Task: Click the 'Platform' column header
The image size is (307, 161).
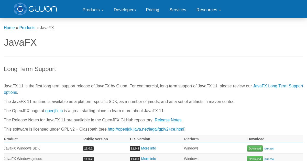Action: click(x=191, y=139)
